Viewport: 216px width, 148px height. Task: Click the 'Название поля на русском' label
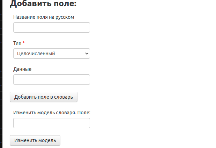point(44,17)
